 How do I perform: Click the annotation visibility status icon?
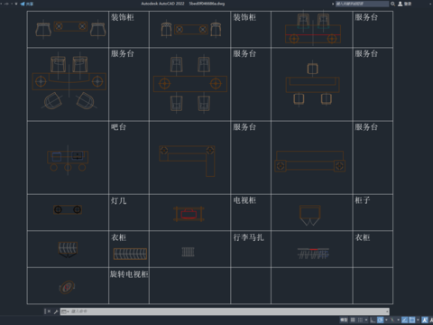pos(425,320)
